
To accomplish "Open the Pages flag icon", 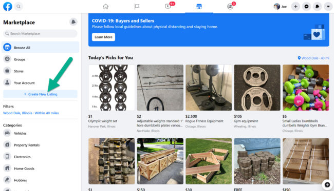I will [x=137, y=7].
